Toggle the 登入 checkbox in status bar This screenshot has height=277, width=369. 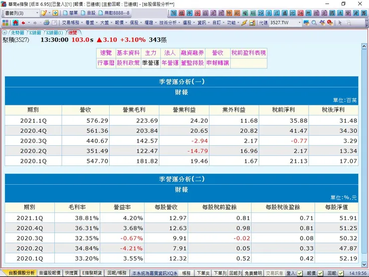coord(300,273)
